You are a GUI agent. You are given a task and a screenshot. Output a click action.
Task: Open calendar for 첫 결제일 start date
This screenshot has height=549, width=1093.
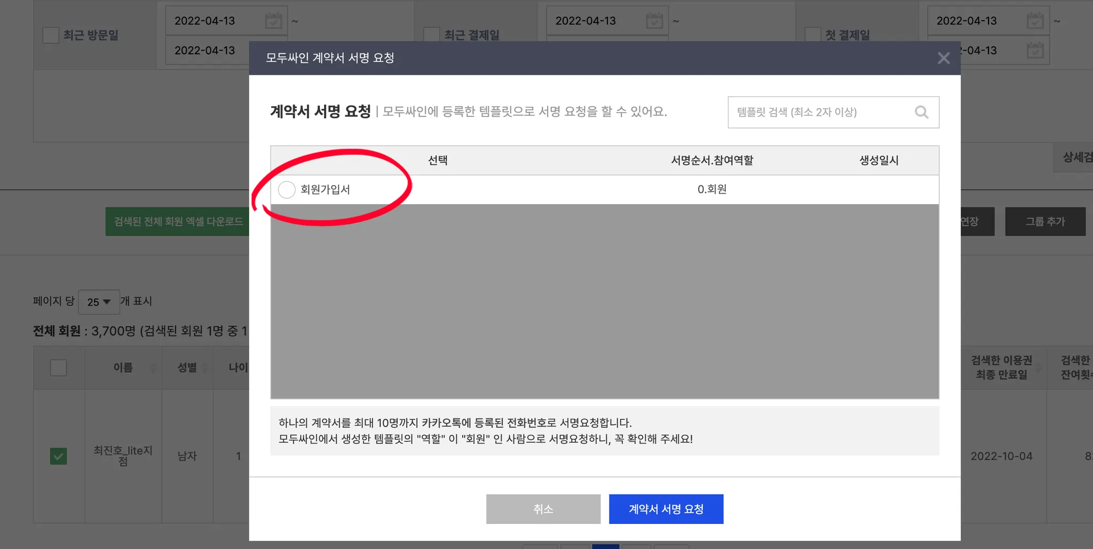pyautogui.click(x=1035, y=21)
